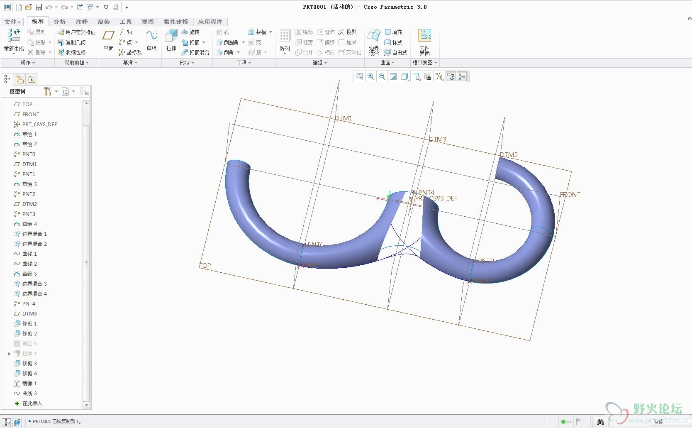Click the Draft (拔模) tool
This screenshot has width=692, height=428.
(x=257, y=32)
